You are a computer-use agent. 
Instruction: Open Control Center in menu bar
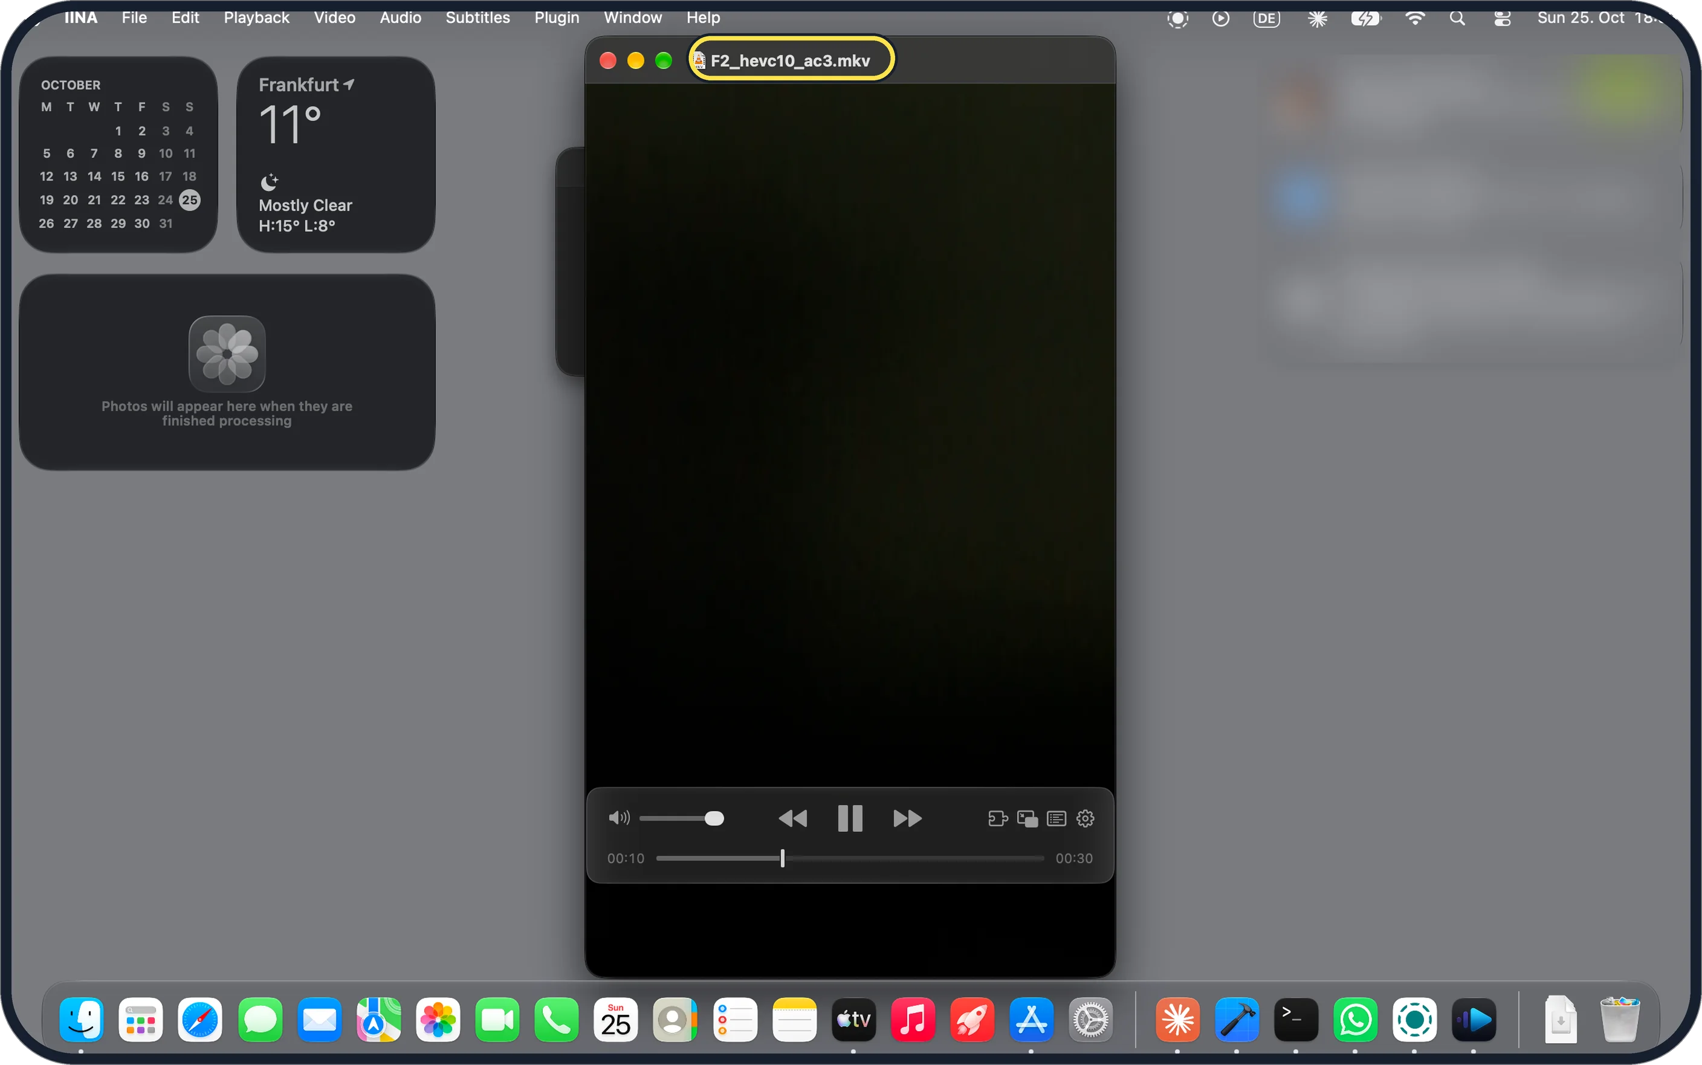1502,18
